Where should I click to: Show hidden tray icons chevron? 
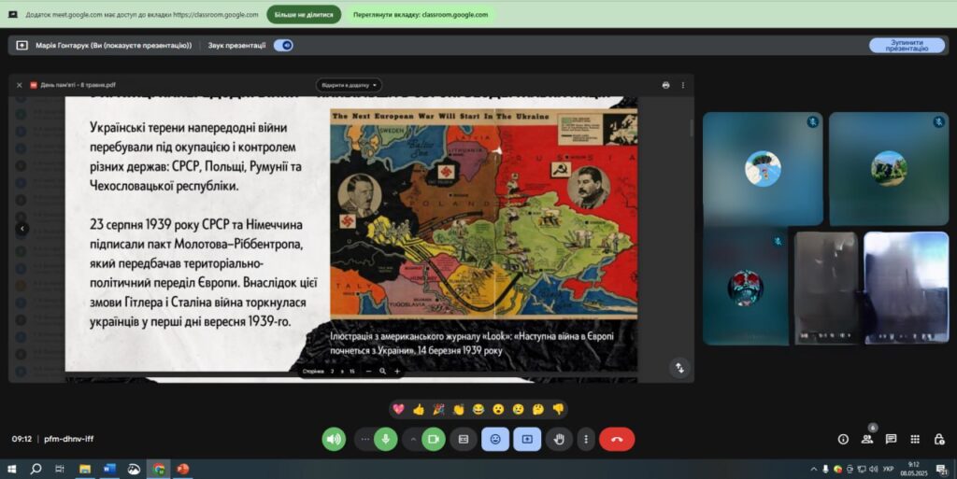813,470
